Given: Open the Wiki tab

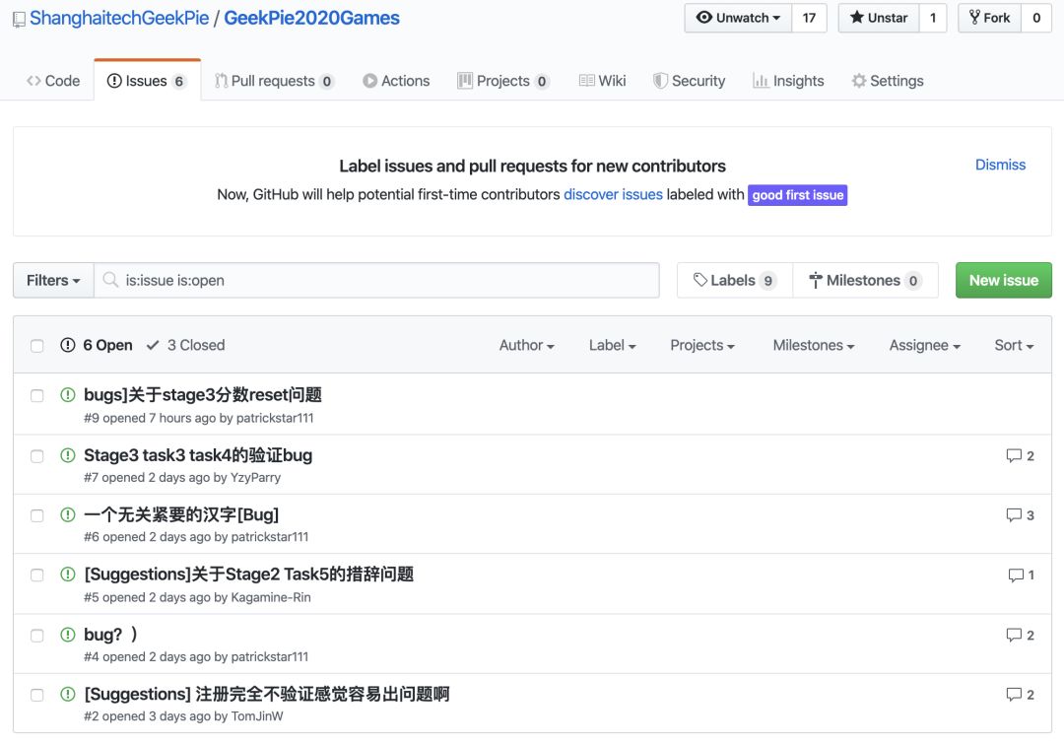Looking at the screenshot, I should 603,81.
